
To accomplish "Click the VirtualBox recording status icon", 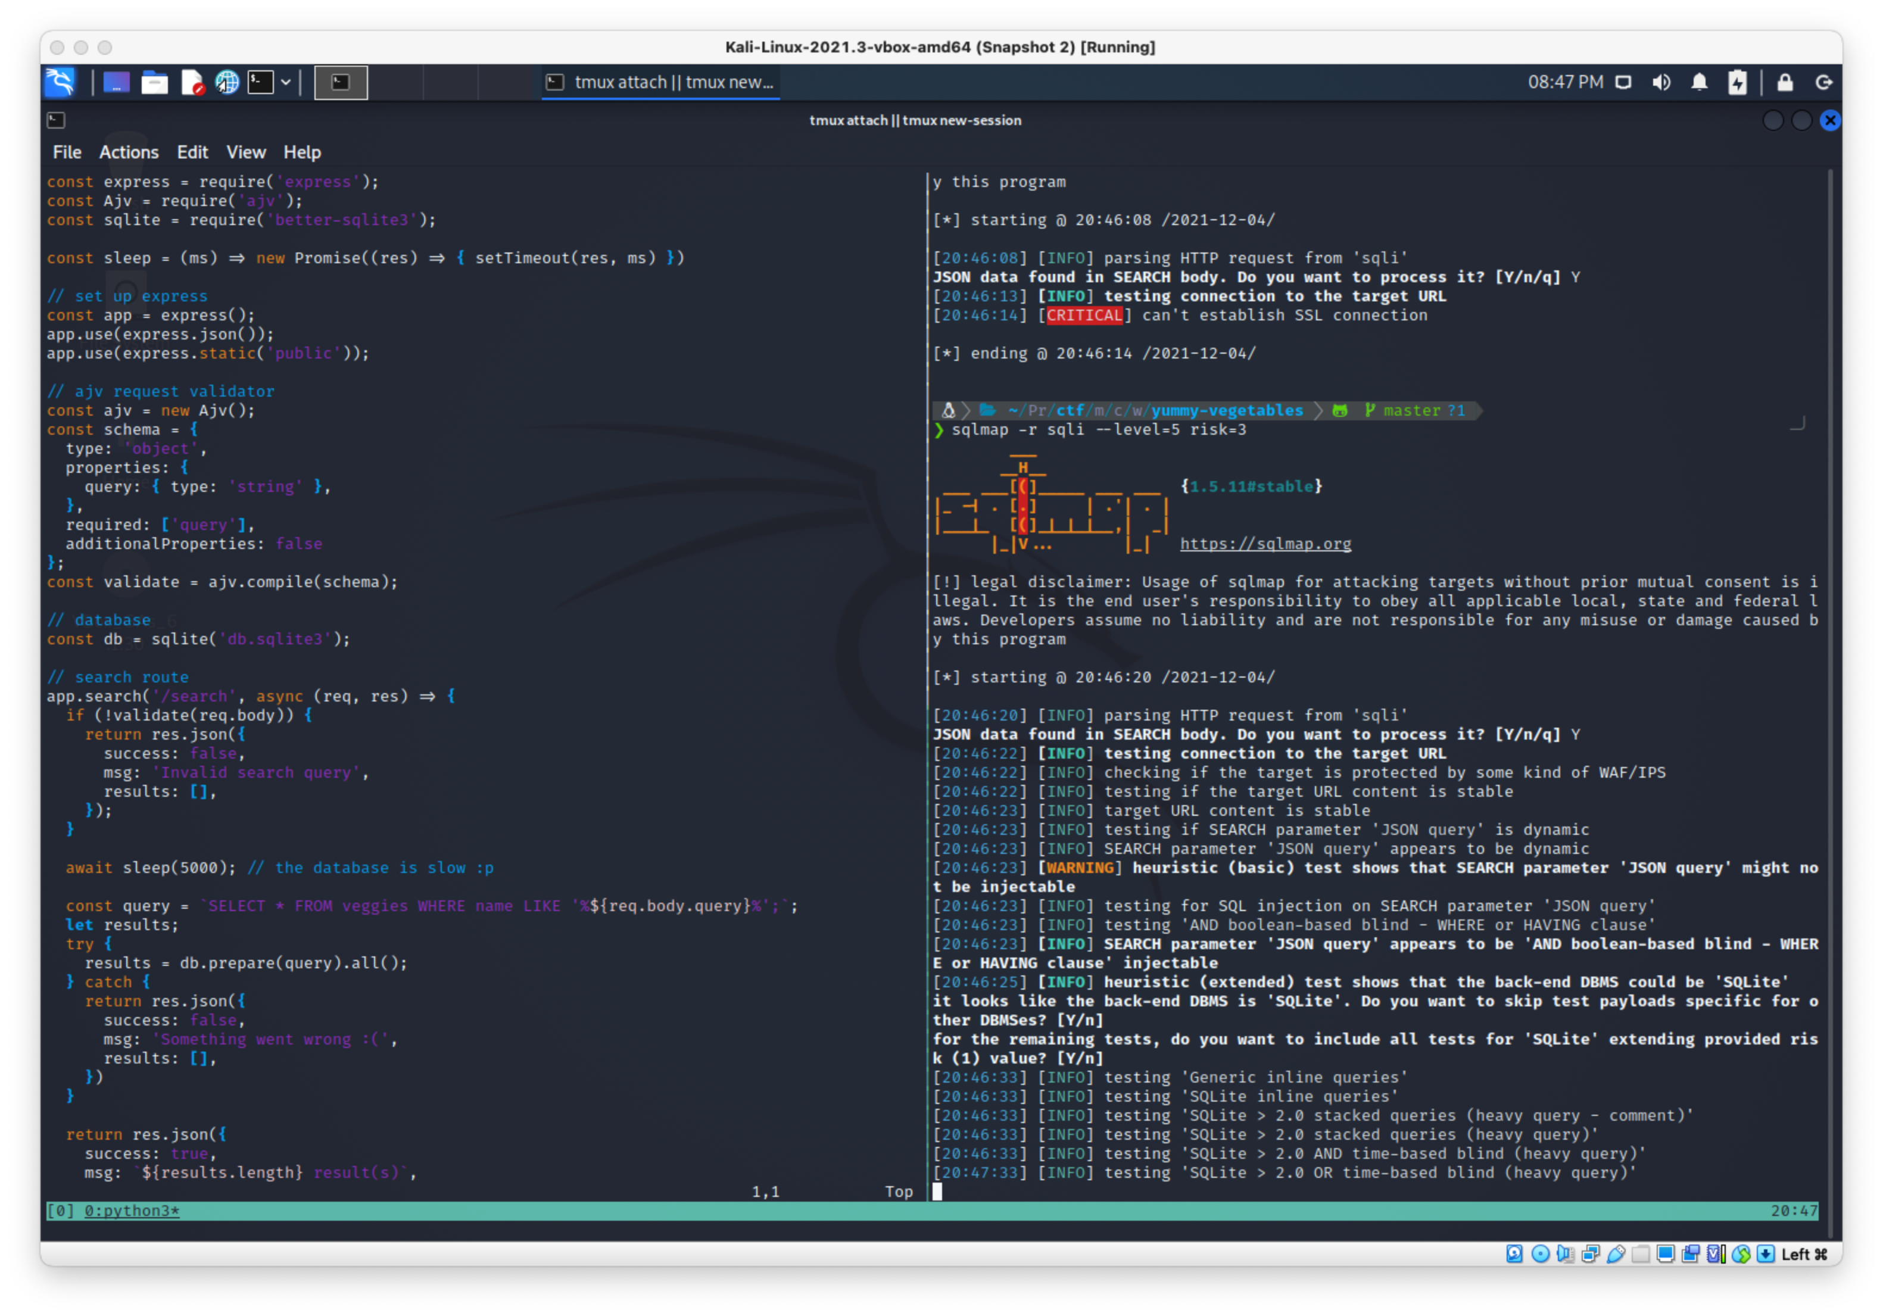I will [1690, 1253].
